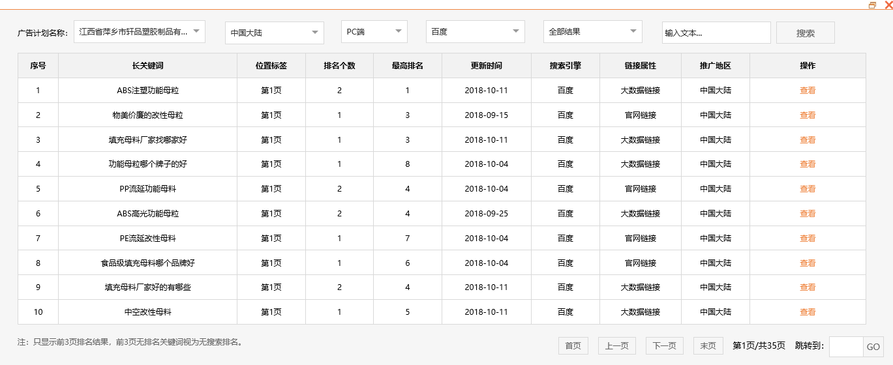
Task: Click the 第1页/共35页 page indicator
Action: coord(759,345)
